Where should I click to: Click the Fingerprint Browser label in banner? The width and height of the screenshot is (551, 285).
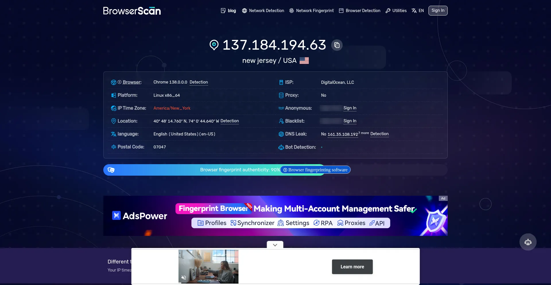tap(213, 209)
